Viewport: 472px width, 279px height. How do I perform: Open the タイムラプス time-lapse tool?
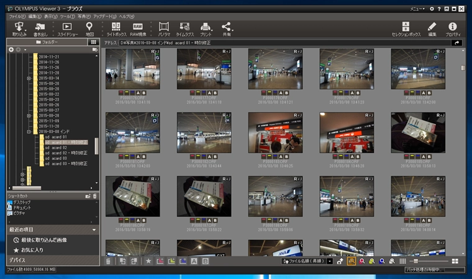point(185,29)
